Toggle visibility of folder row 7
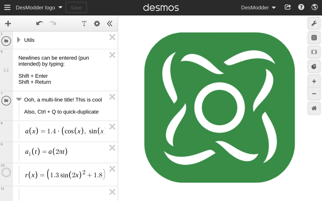 tap(6, 100)
